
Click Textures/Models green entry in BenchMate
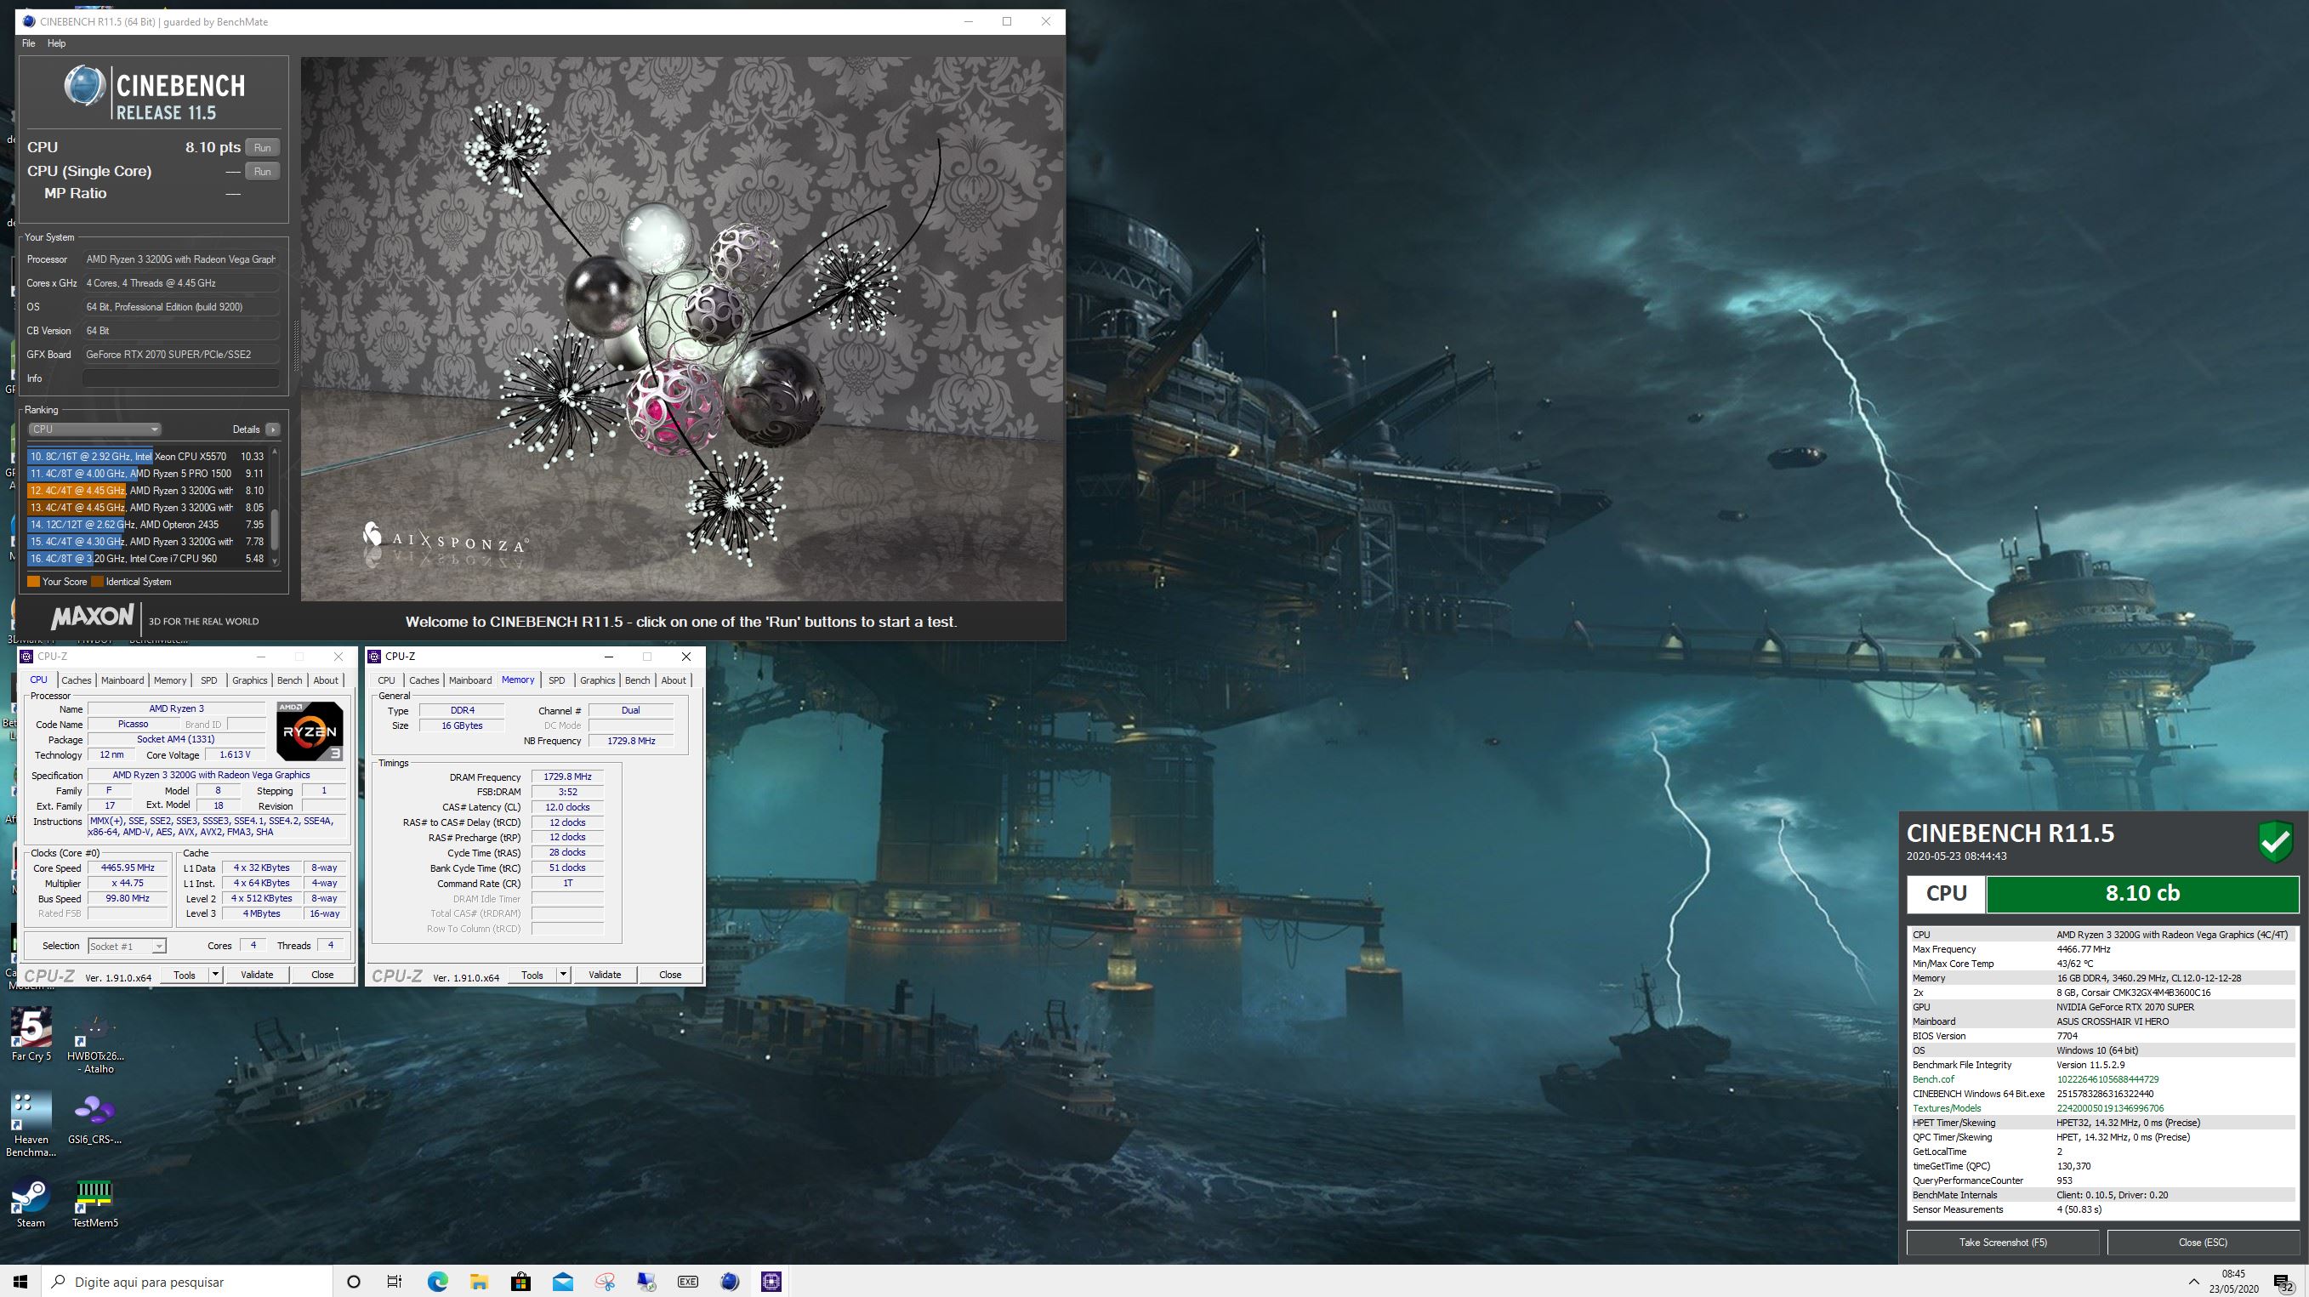tap(2103, 1108)
